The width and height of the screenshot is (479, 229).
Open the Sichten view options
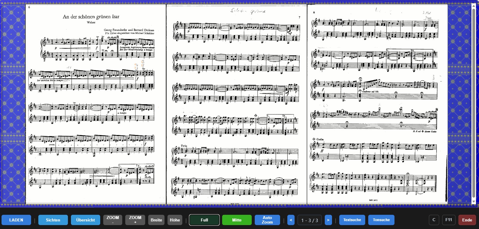click(53, 220)
